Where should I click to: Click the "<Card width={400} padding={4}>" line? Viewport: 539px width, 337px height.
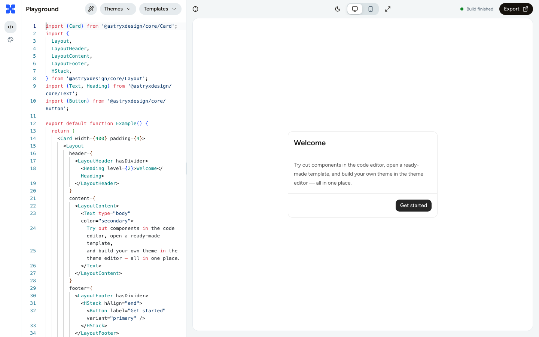[x=101, y=139]
